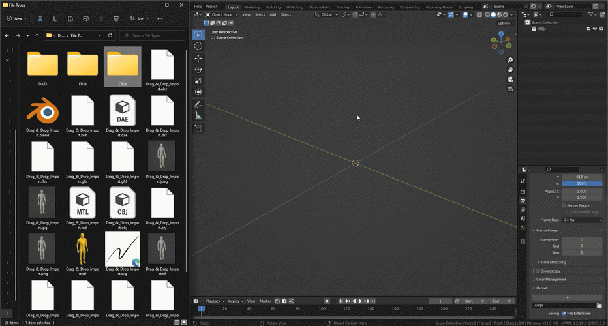Enable the Render Region checkbox
The image size is (608, 326).
coord(564,206)
